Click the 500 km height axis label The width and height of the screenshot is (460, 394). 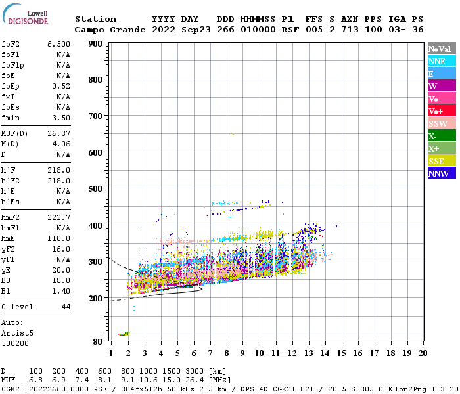coord(95,189)
